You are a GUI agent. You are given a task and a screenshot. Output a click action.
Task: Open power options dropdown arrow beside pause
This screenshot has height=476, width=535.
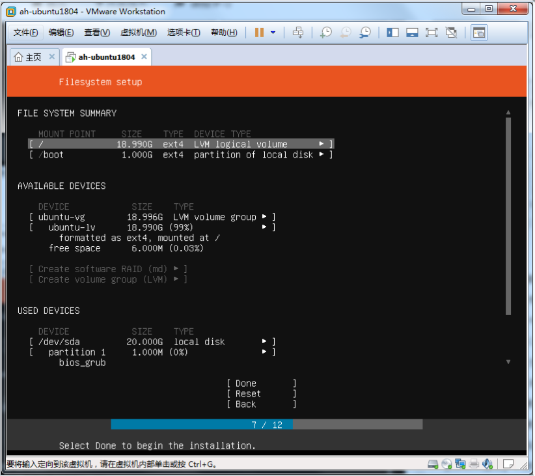[273, 33]
